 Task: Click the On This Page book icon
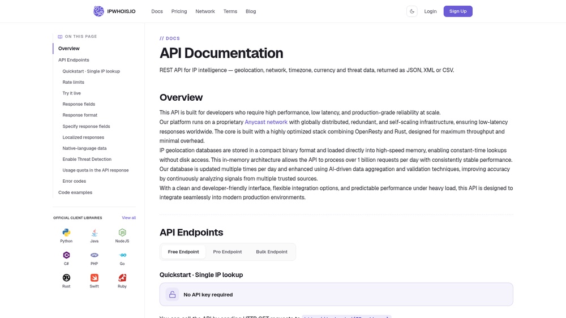point(60,36)
